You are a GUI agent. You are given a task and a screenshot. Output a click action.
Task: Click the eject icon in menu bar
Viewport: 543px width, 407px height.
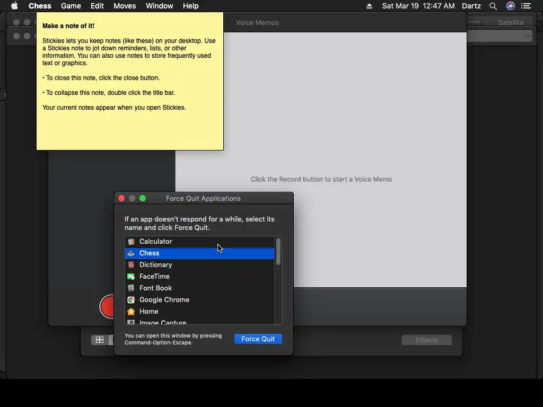coord(369,6)
